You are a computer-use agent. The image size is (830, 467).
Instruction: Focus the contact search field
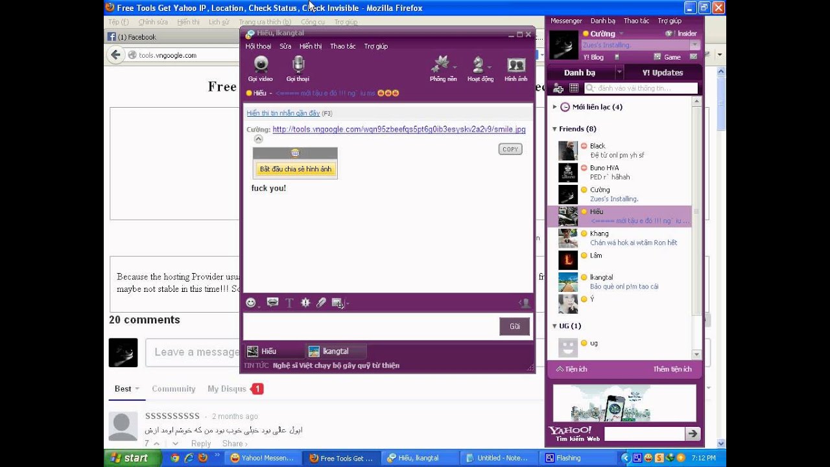pyautogui.click(x=641, y=88)
